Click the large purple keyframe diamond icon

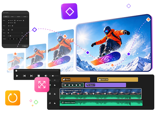click(x=69, y=11)
